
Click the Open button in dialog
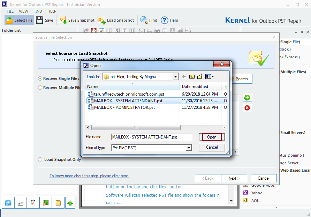point(212,137)
